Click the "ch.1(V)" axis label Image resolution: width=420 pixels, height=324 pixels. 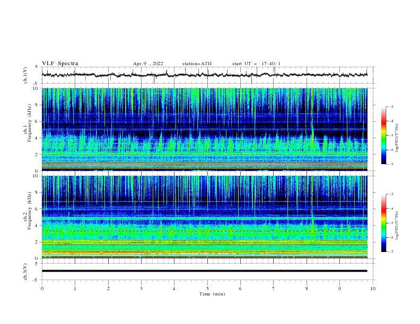click(25, 75)
